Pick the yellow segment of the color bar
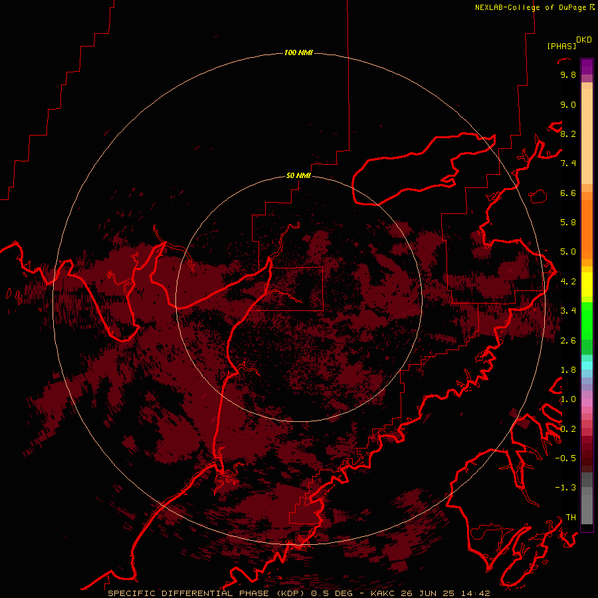 587,284
